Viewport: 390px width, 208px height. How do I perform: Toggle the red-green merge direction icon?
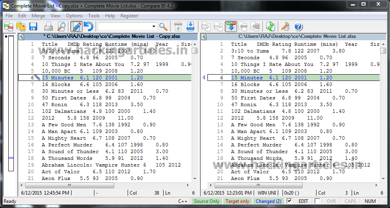[231, 26]
